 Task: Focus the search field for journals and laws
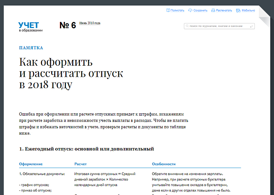point(219,26)
